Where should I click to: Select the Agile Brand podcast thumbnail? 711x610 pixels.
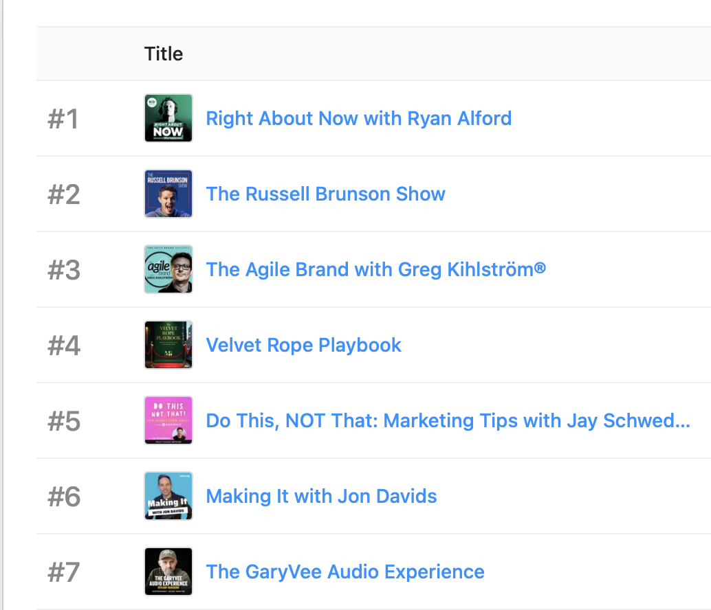(168, 269)
